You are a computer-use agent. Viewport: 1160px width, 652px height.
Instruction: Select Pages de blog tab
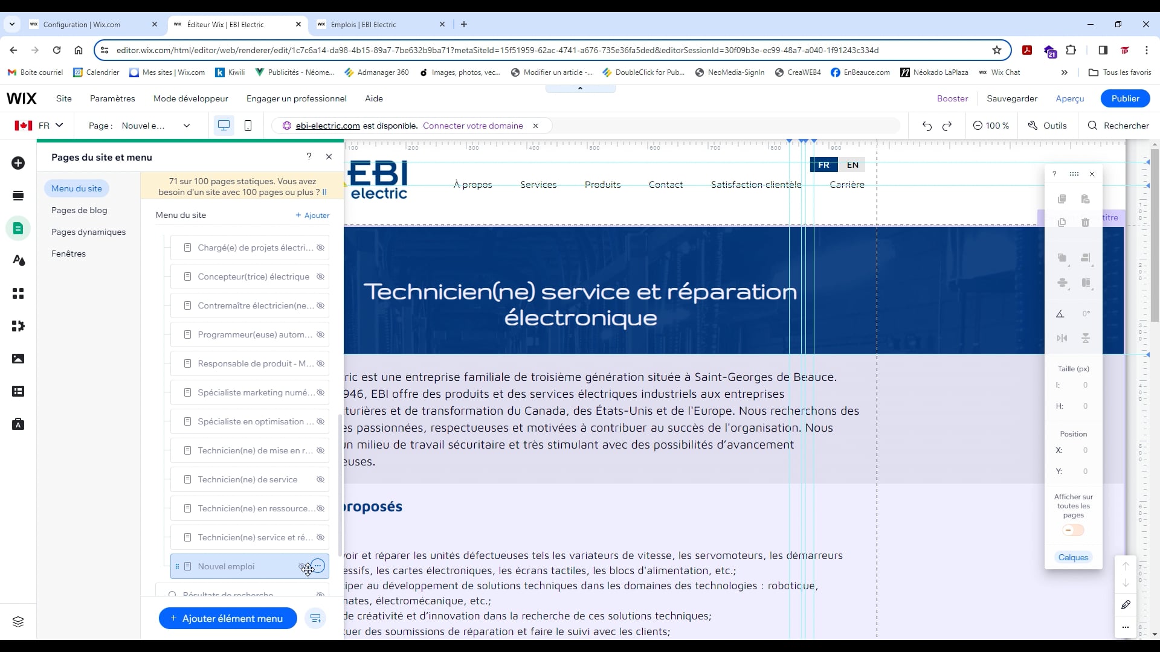click(79, 210)
